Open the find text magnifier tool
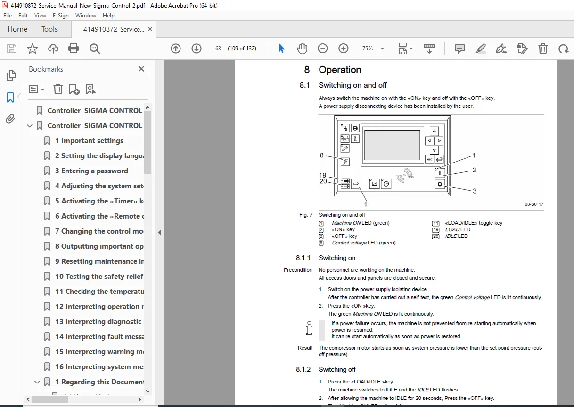 [95, 49]
